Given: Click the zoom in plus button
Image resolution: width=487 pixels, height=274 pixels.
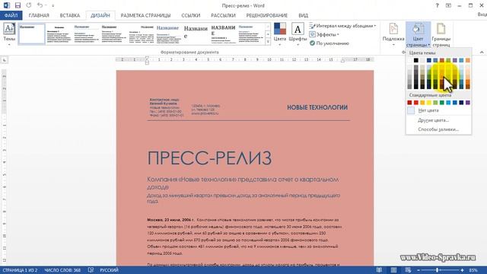Looking at the screenshot, I should pos(462,270).
